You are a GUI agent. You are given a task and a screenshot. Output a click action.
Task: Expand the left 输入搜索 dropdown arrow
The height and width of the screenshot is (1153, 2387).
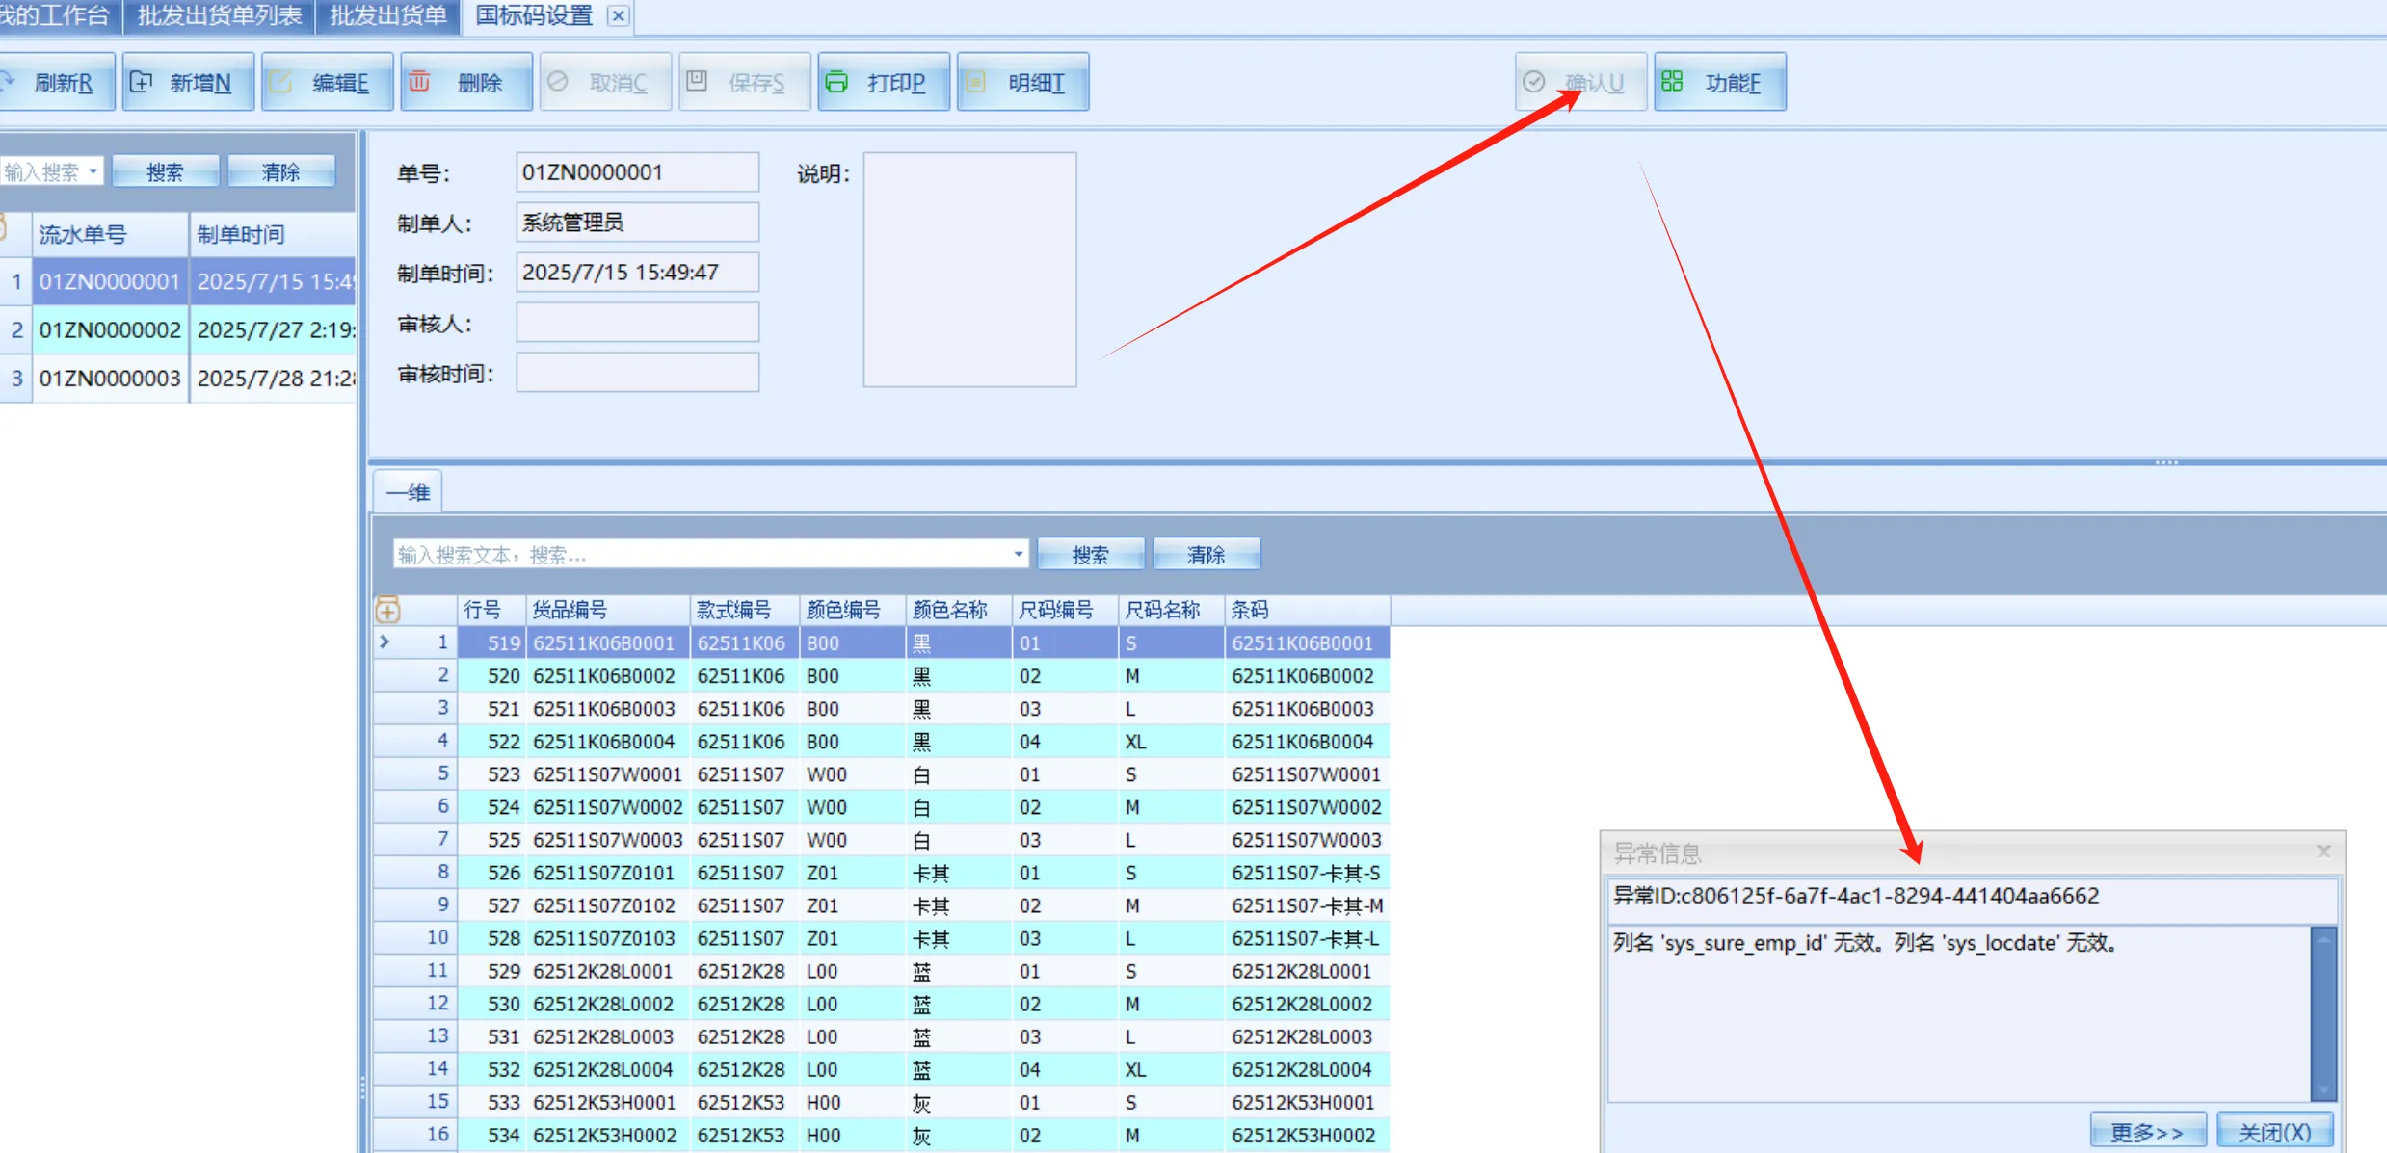click(x=93, y=171)
